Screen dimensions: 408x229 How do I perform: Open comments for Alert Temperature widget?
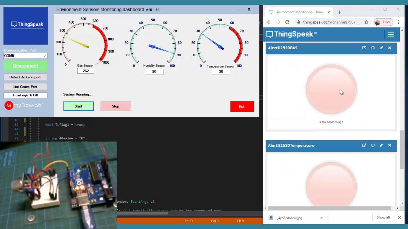coord(373,145)
